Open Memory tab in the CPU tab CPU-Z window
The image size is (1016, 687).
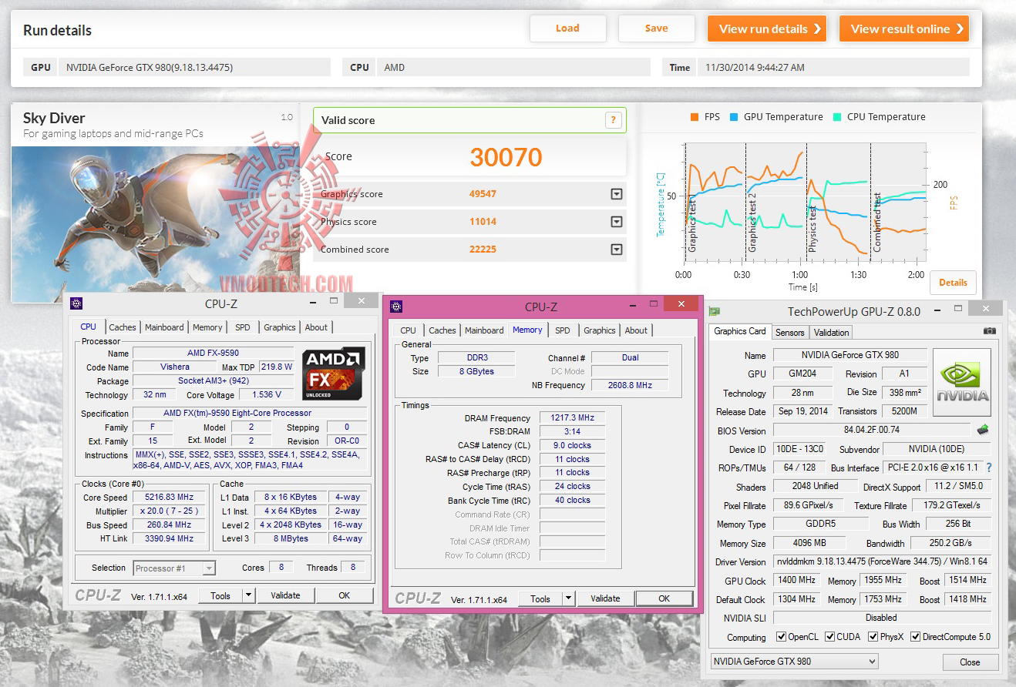(207, 327)
